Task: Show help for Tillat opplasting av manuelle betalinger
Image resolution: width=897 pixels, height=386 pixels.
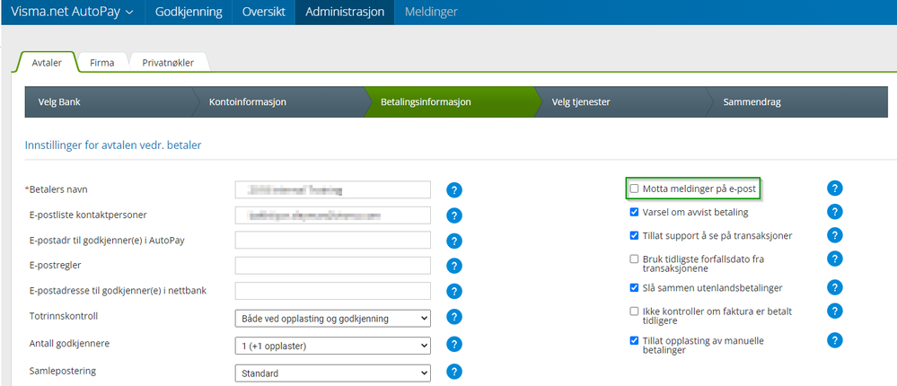Action: click(835, 341)
